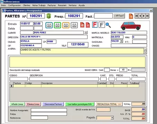Click the RECALCULA TOTAL >> button
Image resolution: width=157 pixels, height=124 pixels.
[x=109, y=104]
